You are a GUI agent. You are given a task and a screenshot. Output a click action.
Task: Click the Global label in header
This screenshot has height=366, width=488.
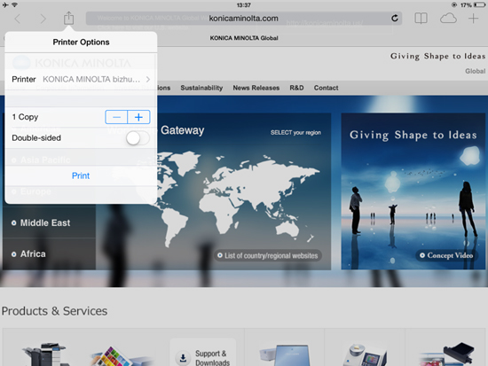click(475, 71)
